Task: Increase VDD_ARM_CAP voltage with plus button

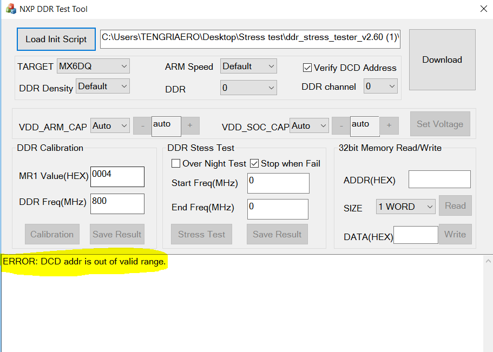Action: (190, 125)
